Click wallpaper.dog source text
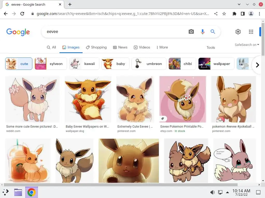The width and height of the screenshot is (265, 198). click(x=75, y=131)
